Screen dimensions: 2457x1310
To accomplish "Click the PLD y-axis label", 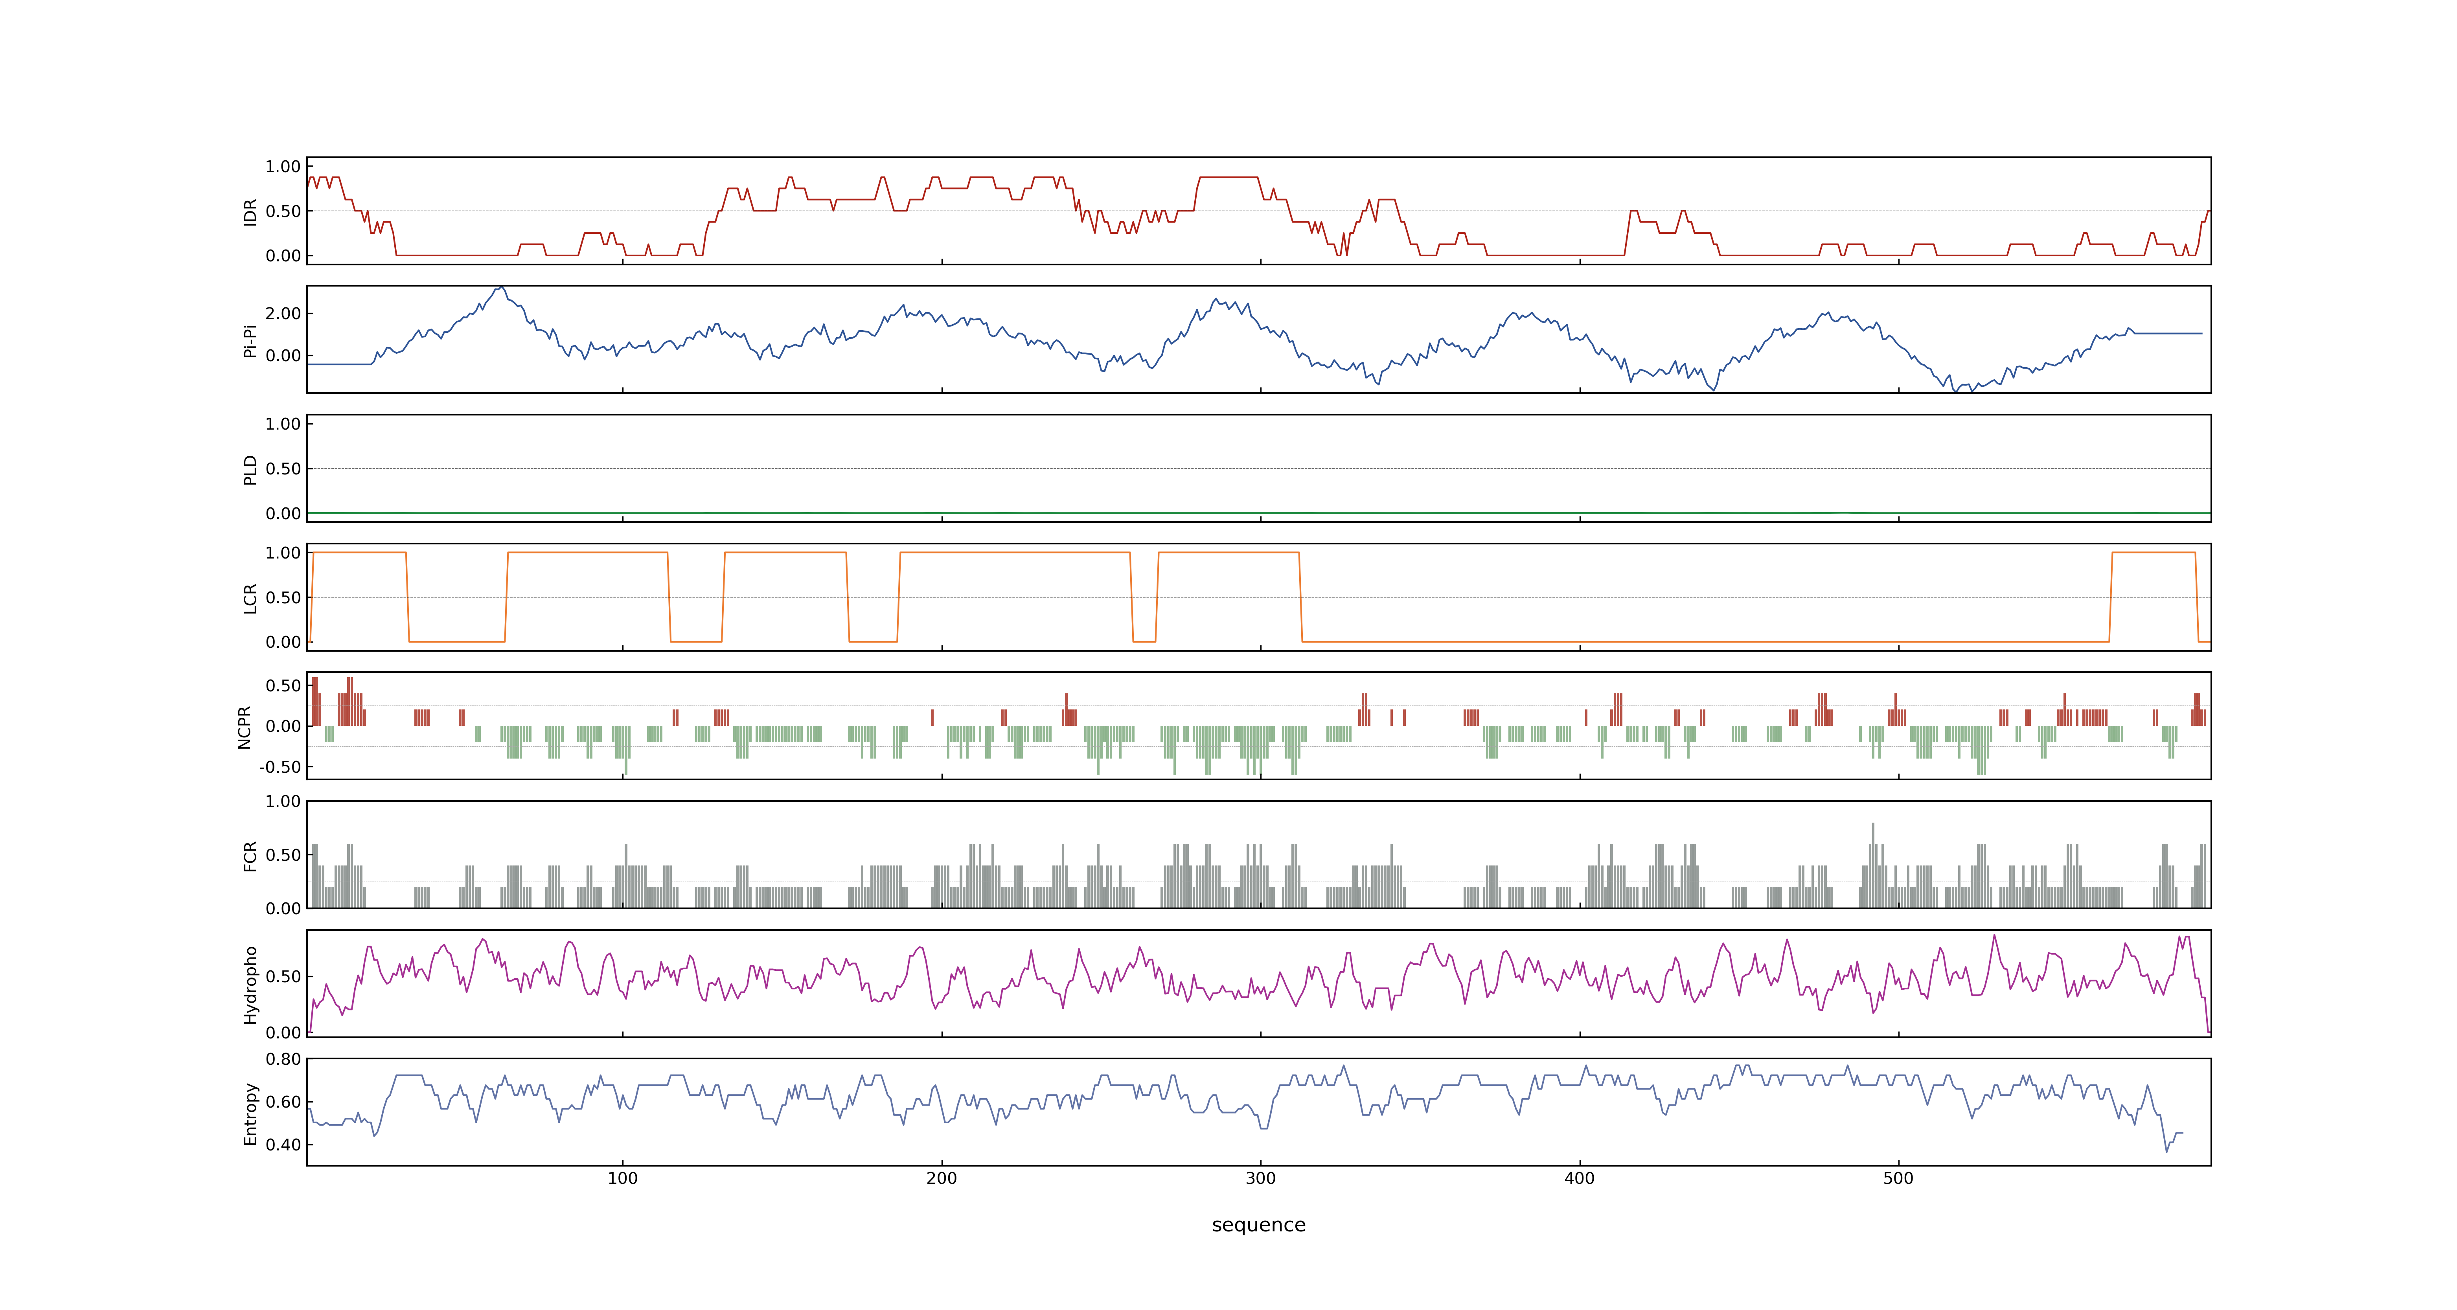I will [251, 469].
